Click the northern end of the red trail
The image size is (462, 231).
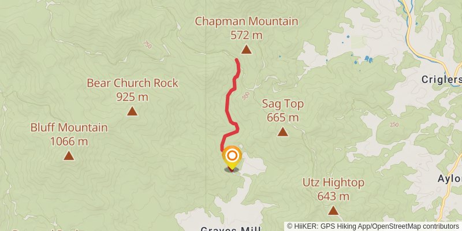[237, 60]
